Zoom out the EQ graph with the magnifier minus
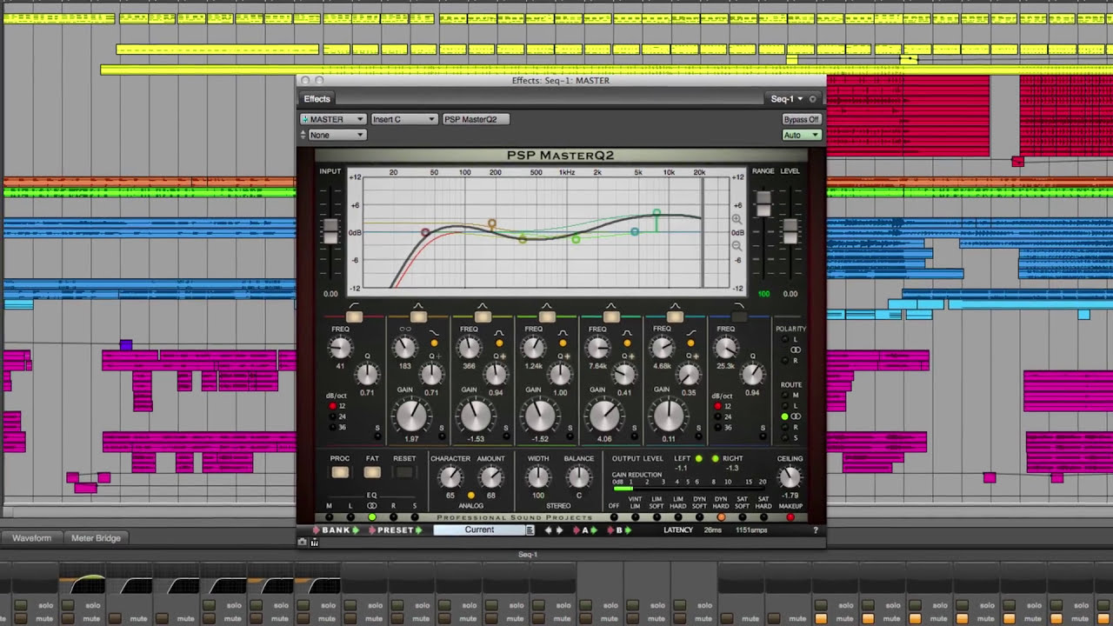 click(x=736, y=246)
